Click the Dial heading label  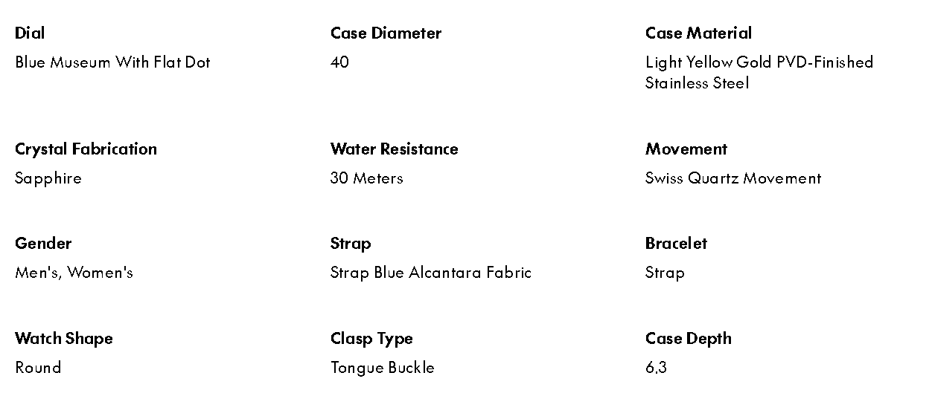pyautogui.click(x=30, y=33)
